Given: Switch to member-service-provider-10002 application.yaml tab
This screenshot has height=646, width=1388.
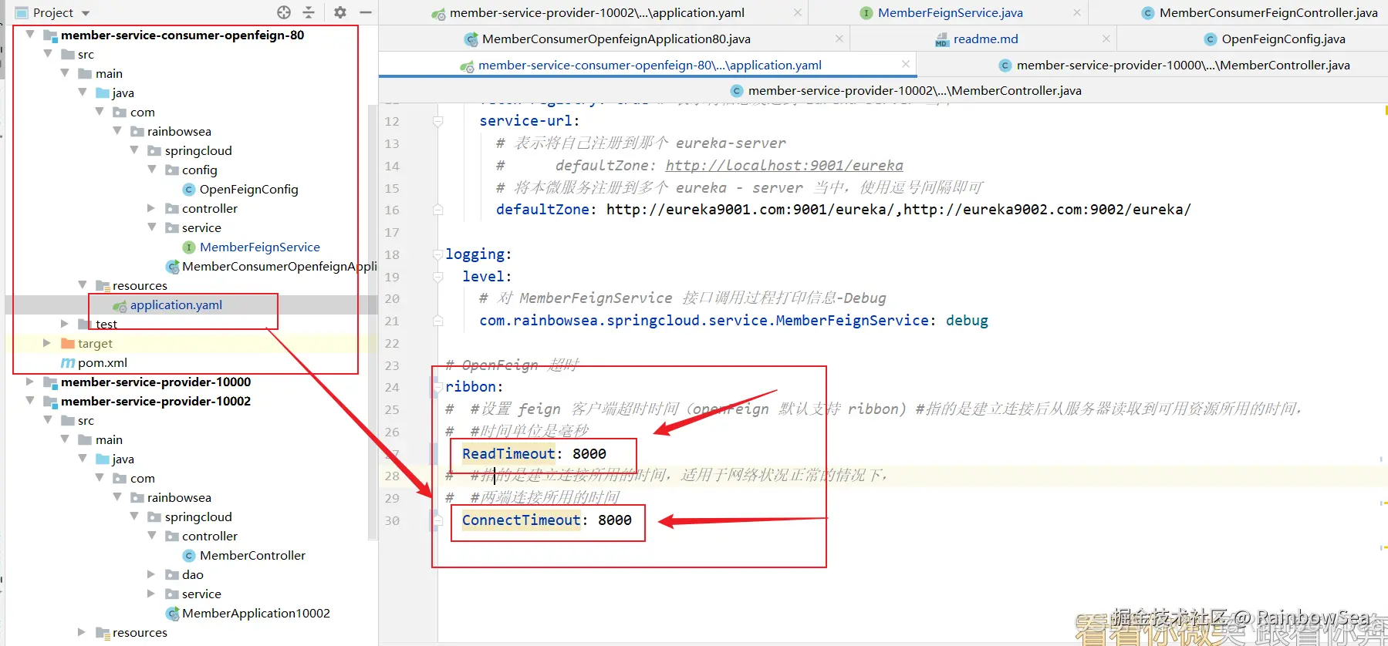Looking at the screenshot, I should coord(596,12).
